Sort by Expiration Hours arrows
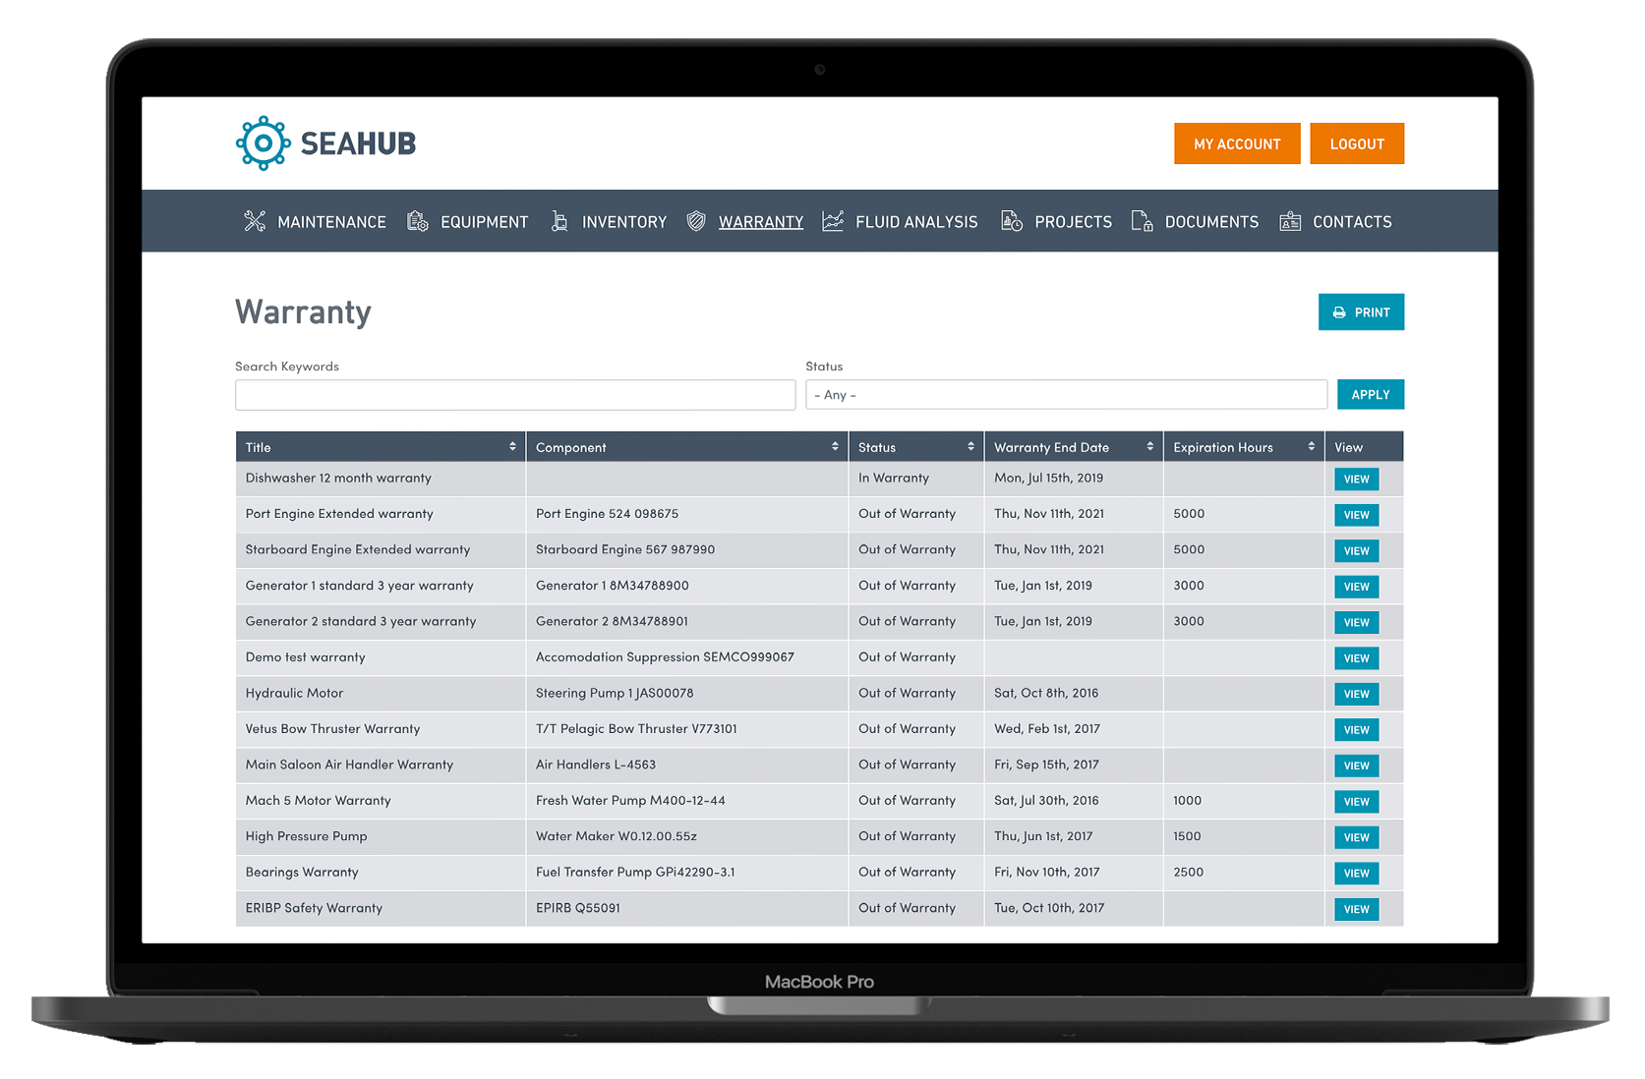1645x1079 pixels. pos(1311,446)
